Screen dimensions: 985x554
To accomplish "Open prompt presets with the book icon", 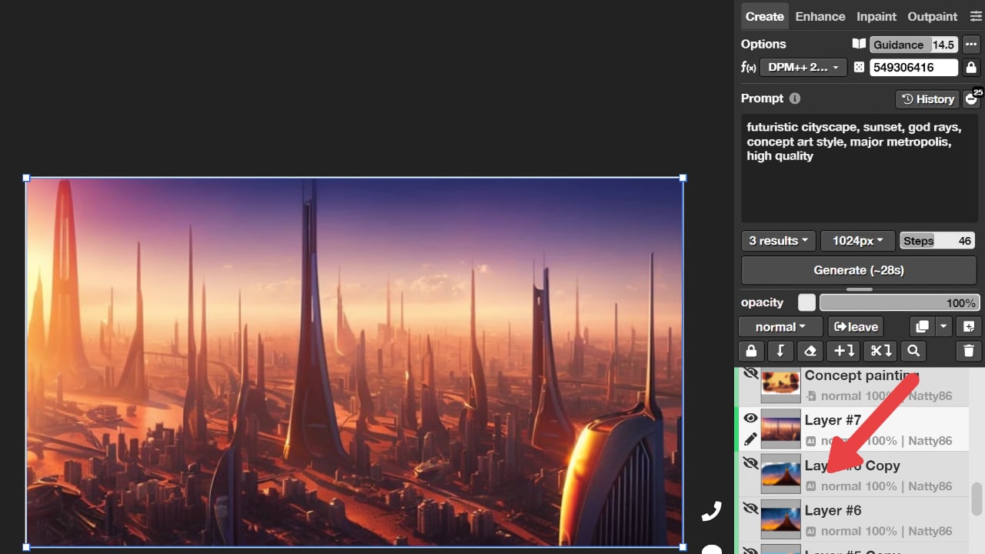I will coord(859,44).
